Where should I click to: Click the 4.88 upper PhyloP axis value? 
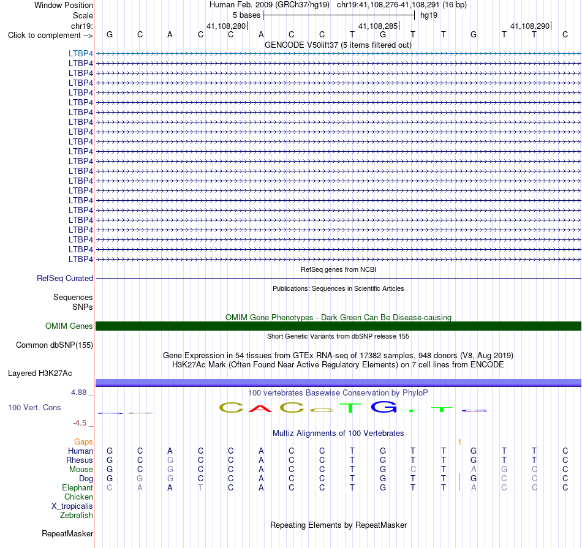pos(78,392)
